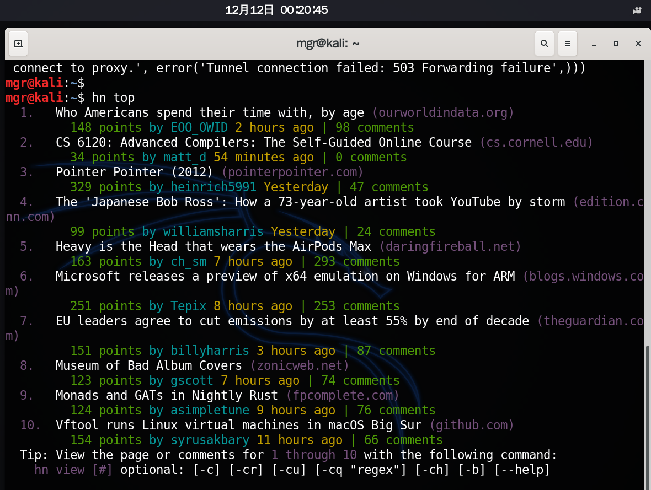Open the system tray status icon
The width and height of the screenshot is (651, 490).
tap(637, 10)
